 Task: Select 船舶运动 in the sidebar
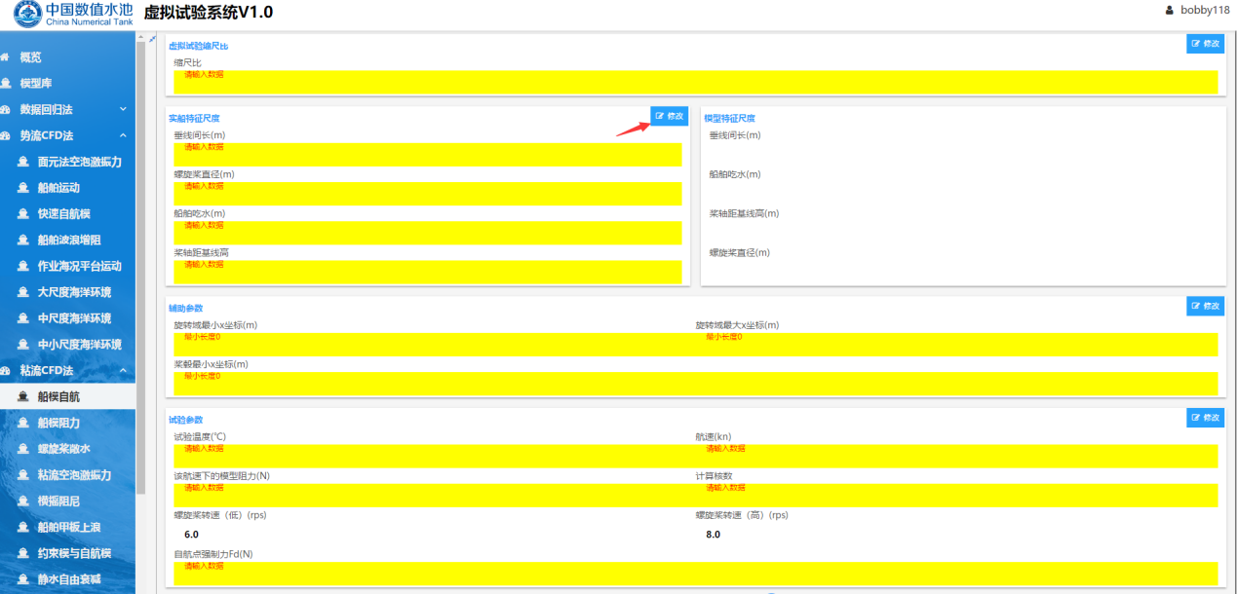[58, 188]
